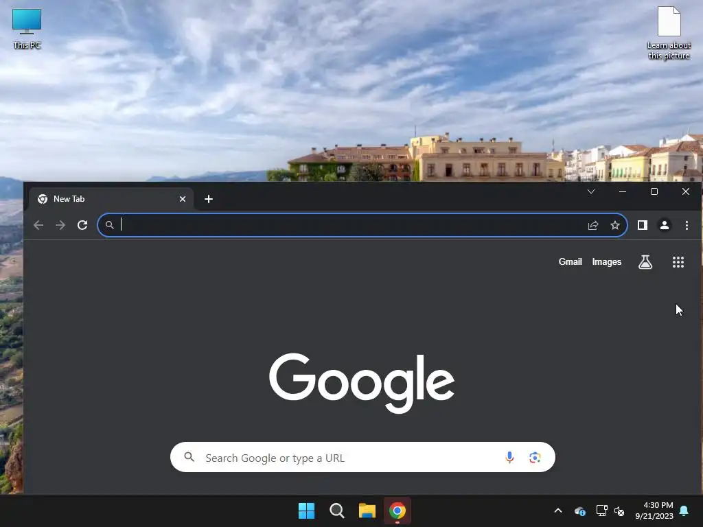
Task: Expand the tab search chevron
Action: point(591,192)
